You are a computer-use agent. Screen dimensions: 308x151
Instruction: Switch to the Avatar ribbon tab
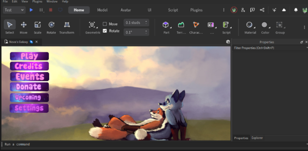point(126,10)
